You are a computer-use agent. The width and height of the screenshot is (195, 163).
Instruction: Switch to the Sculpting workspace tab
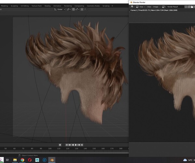(x=14, y=6)
